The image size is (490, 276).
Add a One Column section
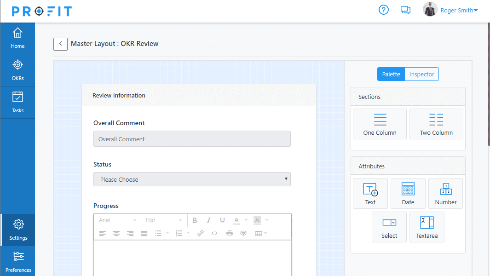coord(380,124)
